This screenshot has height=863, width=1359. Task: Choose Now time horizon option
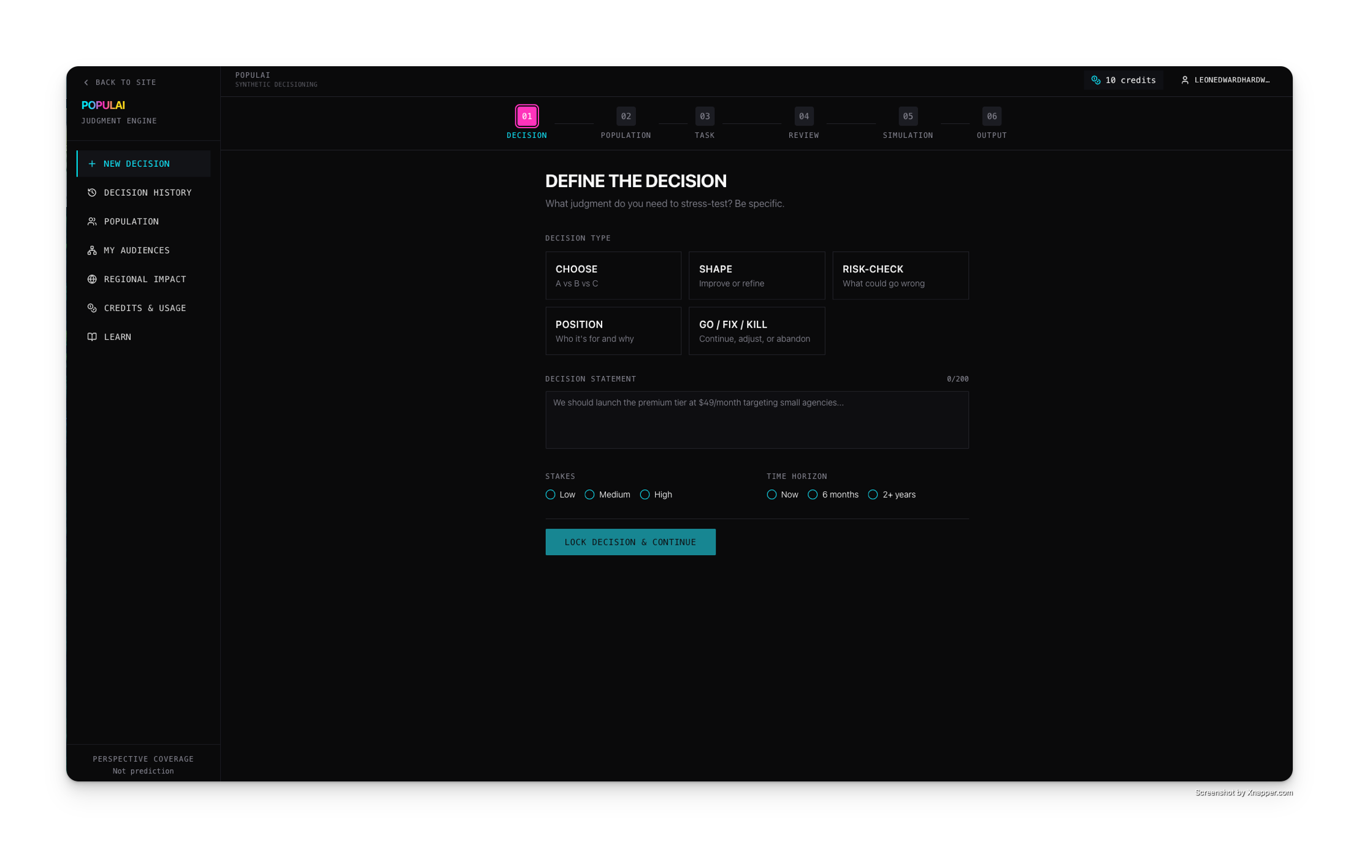click(x=771, y=495)
